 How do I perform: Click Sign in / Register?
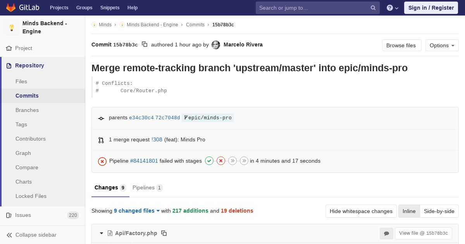[431, 8]
